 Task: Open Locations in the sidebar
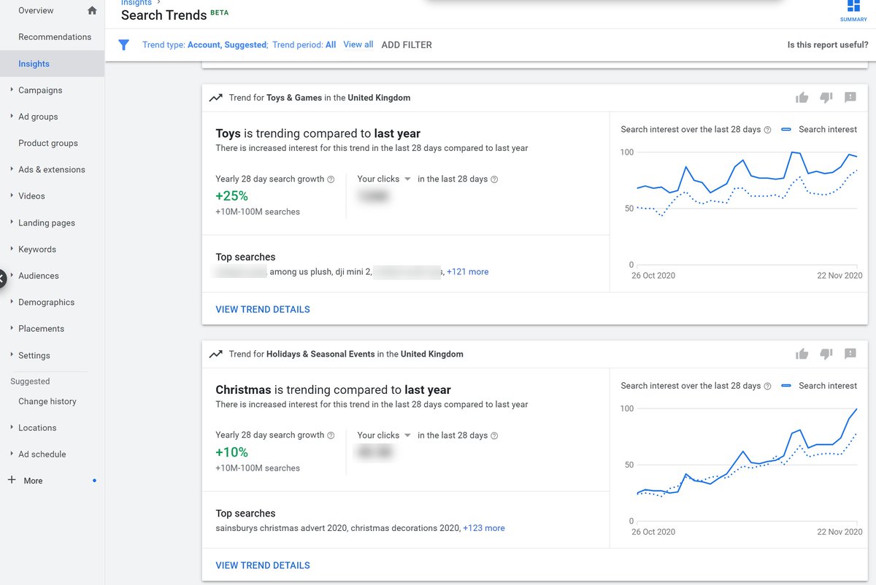(x=37, y=428)
